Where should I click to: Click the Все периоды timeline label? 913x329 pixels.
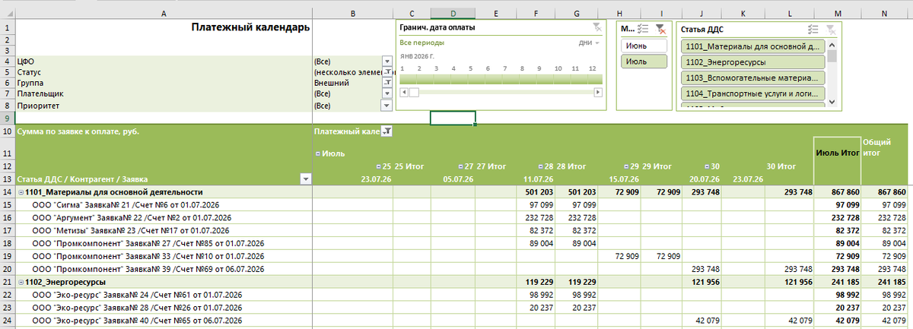(422, 43)
